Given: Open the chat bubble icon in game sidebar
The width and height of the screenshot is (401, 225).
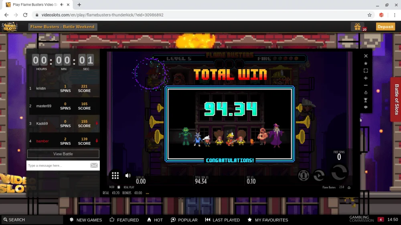Looking at the screenshot, I should 366,107.
